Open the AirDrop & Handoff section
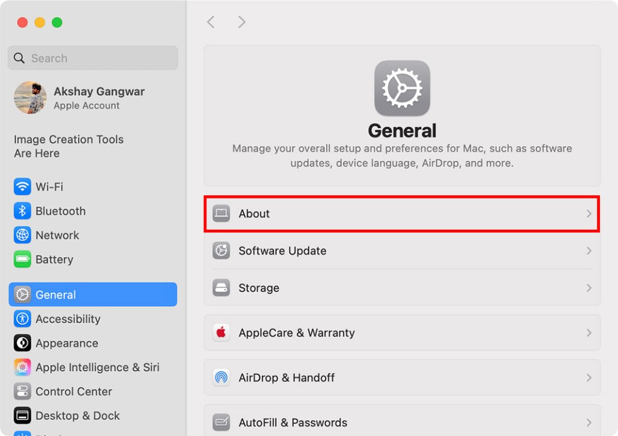The image size is (618, 436). (398, 378)
